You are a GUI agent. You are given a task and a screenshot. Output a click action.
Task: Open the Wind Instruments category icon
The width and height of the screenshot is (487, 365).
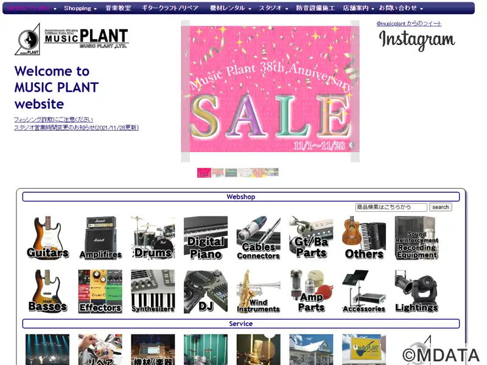tap(258, 291)
